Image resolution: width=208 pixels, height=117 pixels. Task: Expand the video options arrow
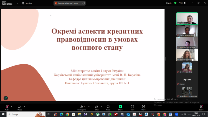point(25,106)
